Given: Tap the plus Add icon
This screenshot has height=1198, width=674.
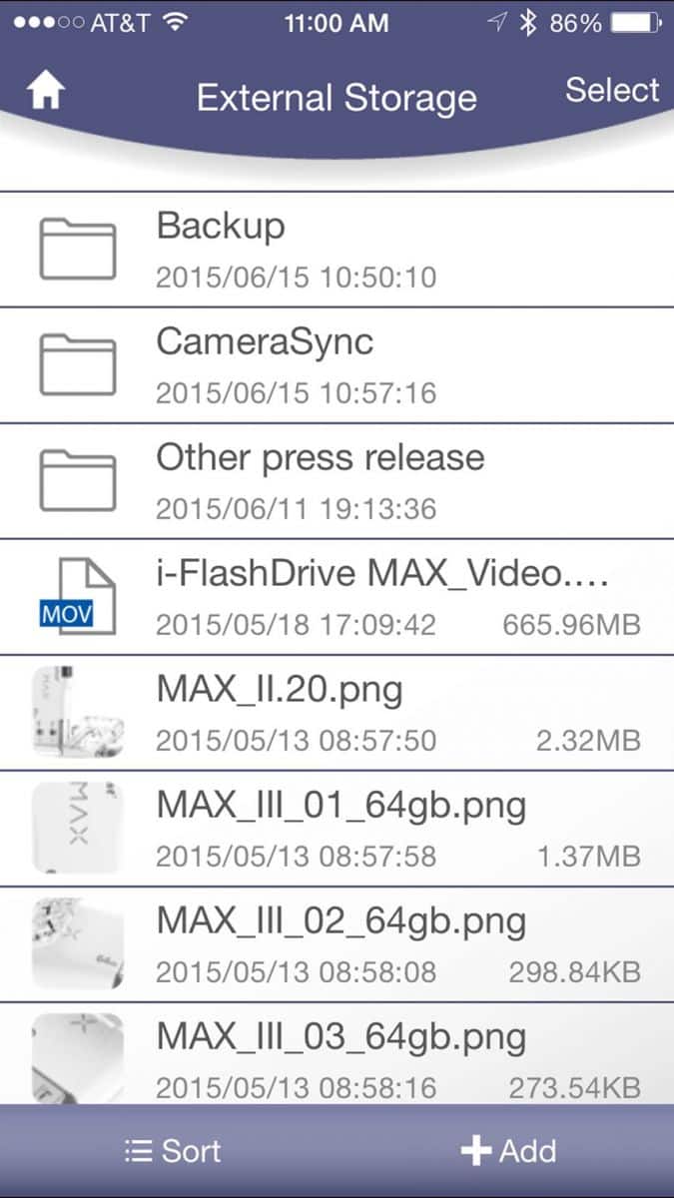Looking at the screenshot, I should click(476, 1151).
